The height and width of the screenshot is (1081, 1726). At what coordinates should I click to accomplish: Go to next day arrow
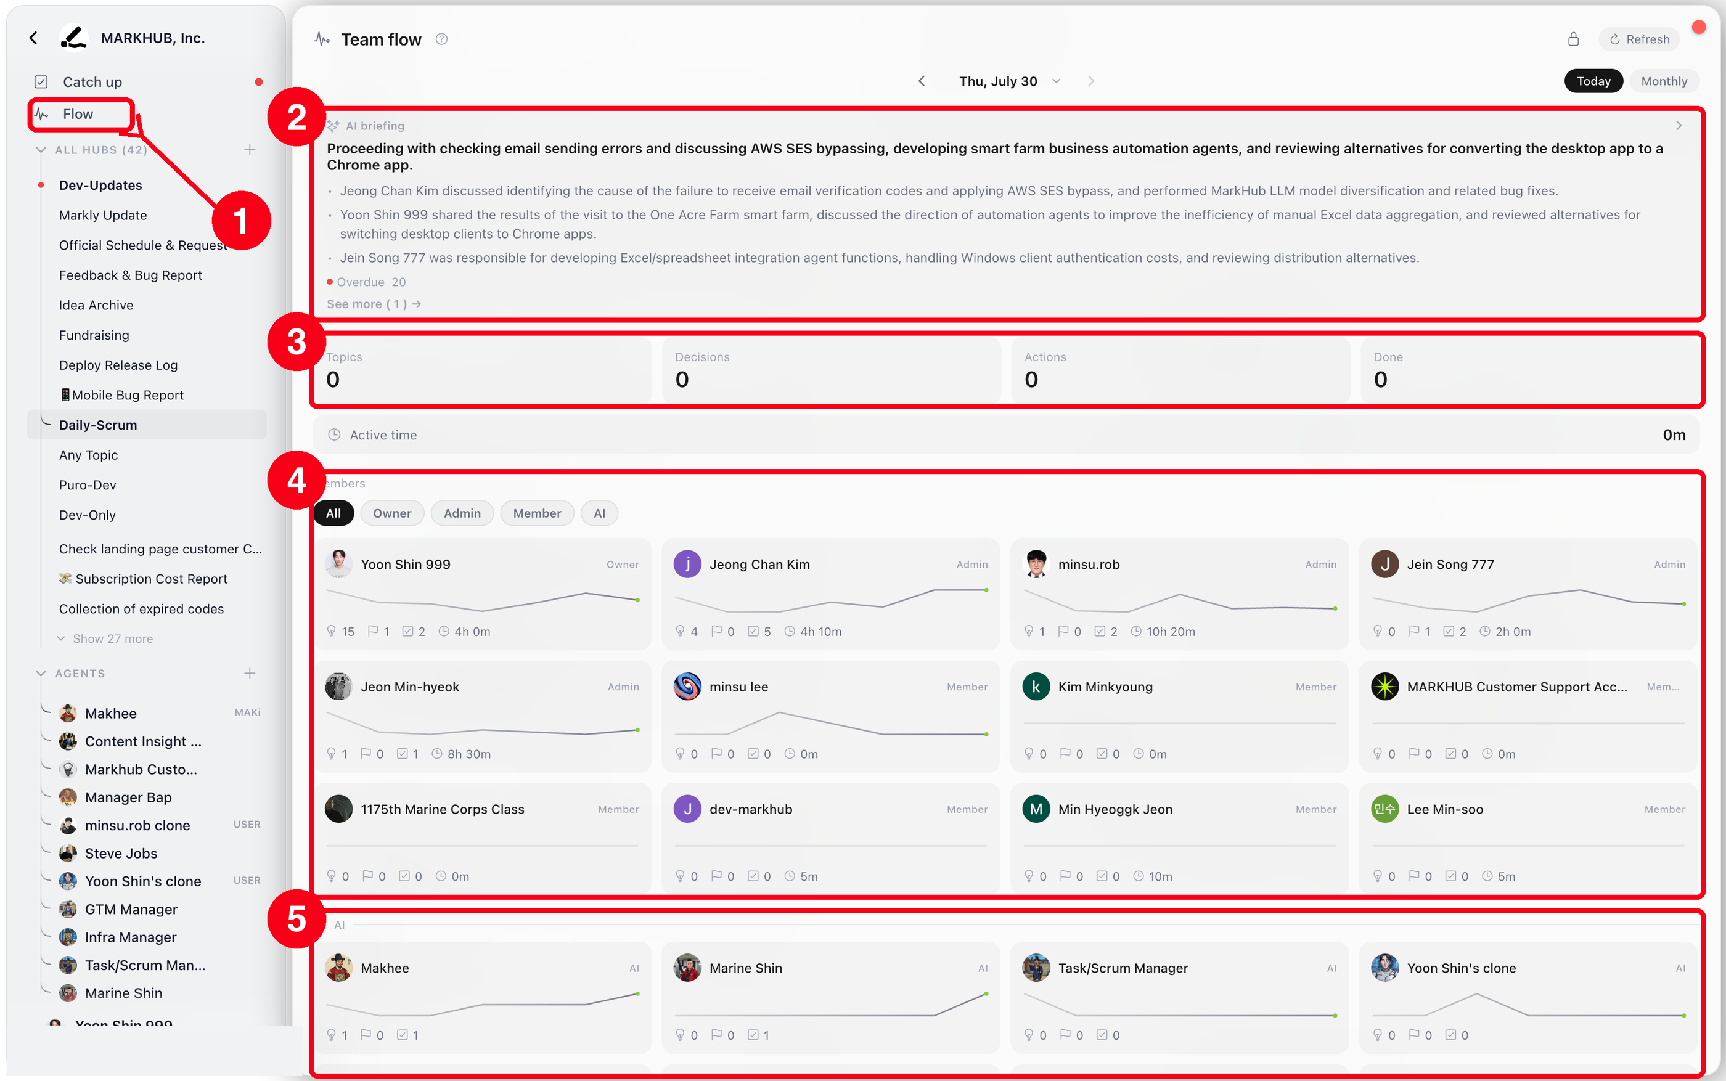[1090, 81]
